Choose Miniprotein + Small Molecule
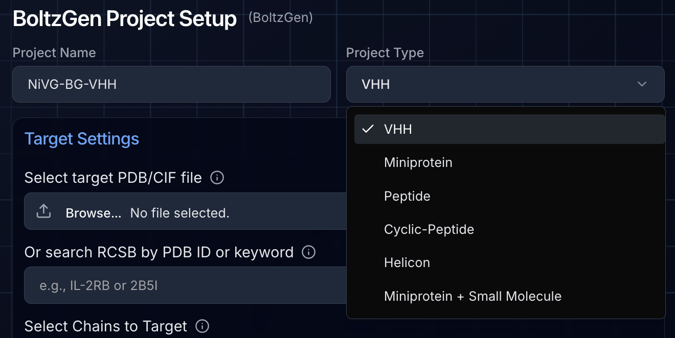The width and height of the screenshot is (675, 338). coord(472,296)
